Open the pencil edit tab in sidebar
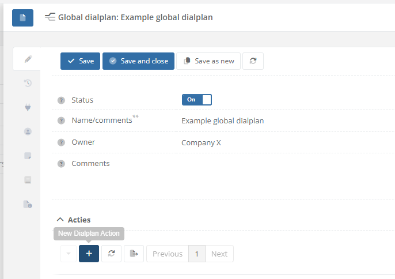This screenshot has width=395, height=279. coord(28,59)
